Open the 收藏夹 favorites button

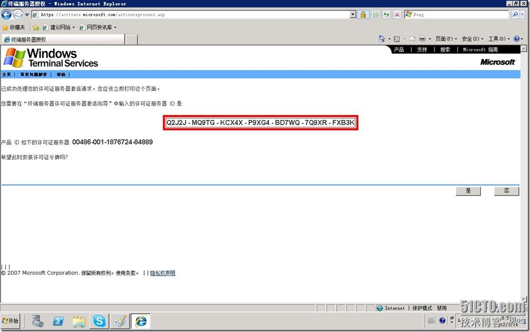pos(14,27)
